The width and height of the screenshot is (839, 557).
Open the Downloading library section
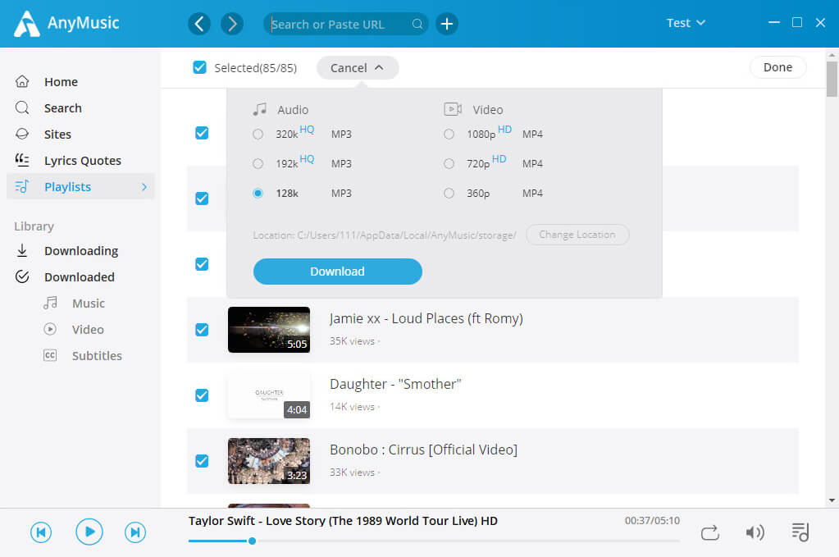click(x=80, y=251)
